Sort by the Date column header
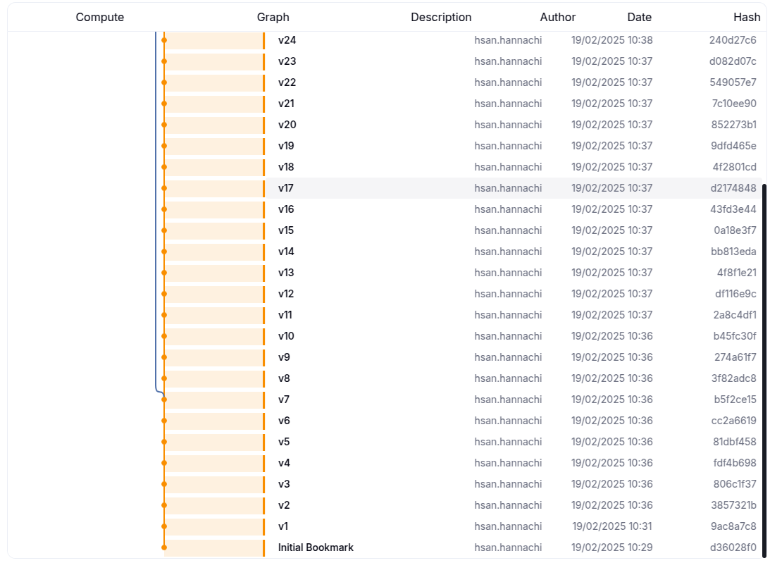770x563 pixels. click(639, 17)
